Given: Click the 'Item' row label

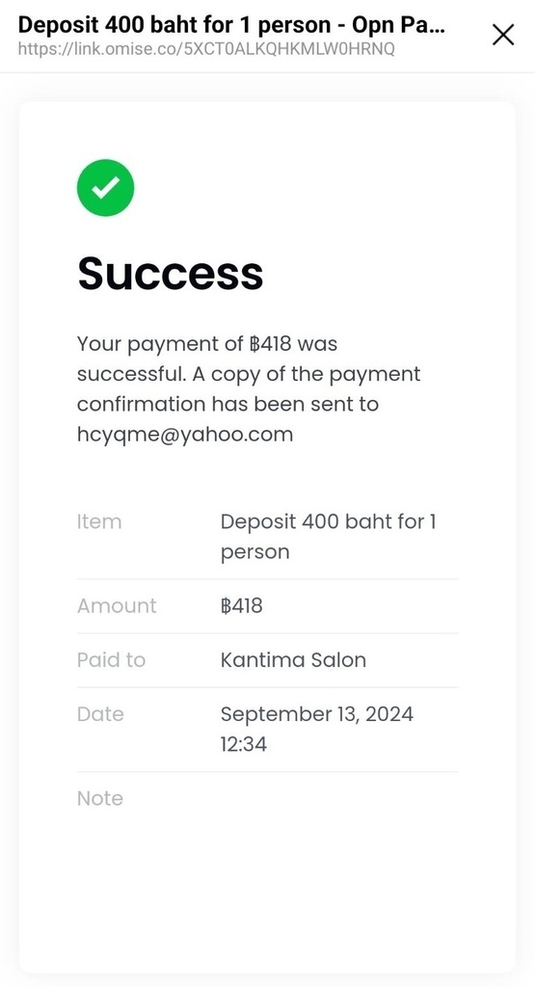Looking at the screenshot, I should coord(99,521).
